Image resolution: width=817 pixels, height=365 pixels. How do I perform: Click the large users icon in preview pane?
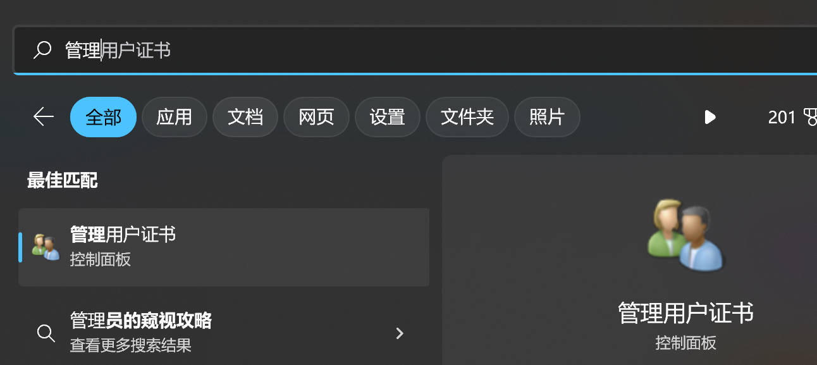click(685, 235)
